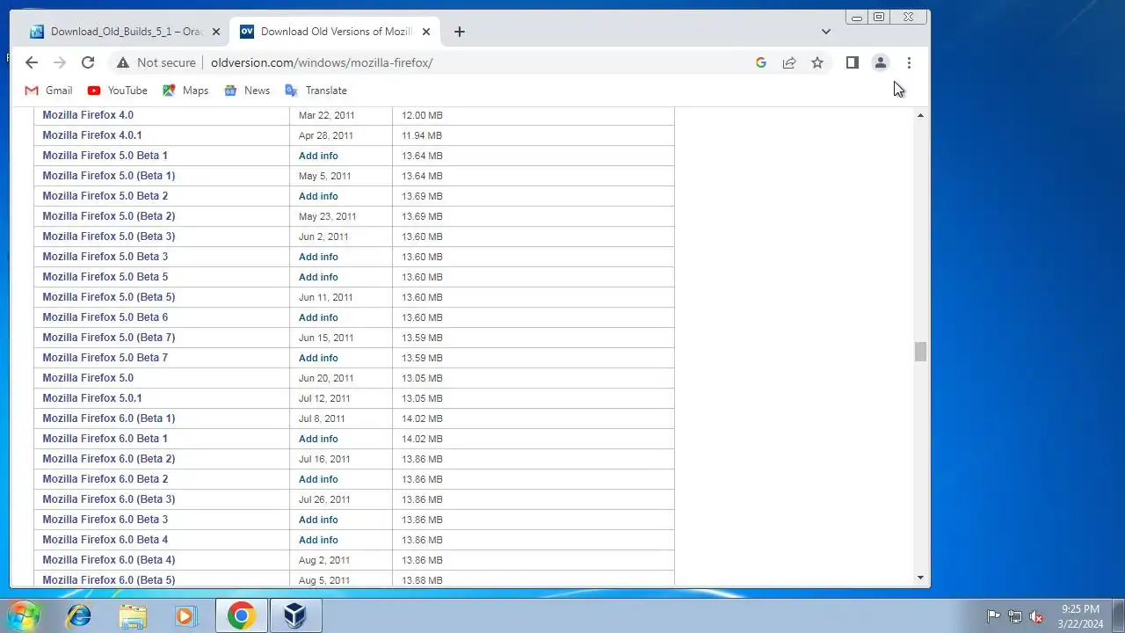Click Add info for Firefox 5.0 Beta 7
The width and height of the screenshot is (1125, 633).
click(318, 358)
